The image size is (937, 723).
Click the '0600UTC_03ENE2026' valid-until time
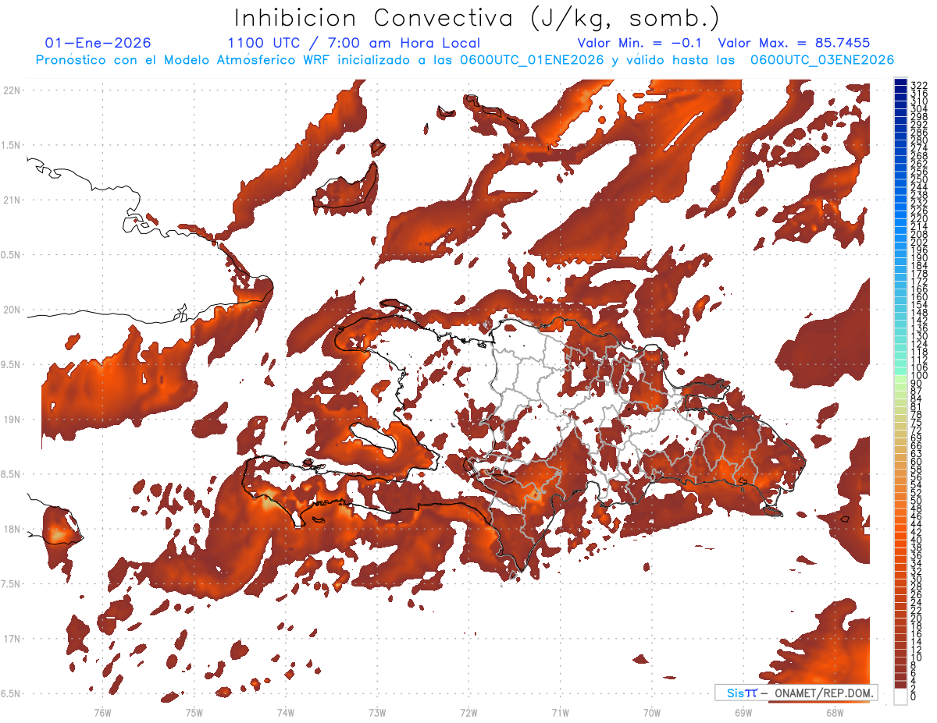coord(822,60)
